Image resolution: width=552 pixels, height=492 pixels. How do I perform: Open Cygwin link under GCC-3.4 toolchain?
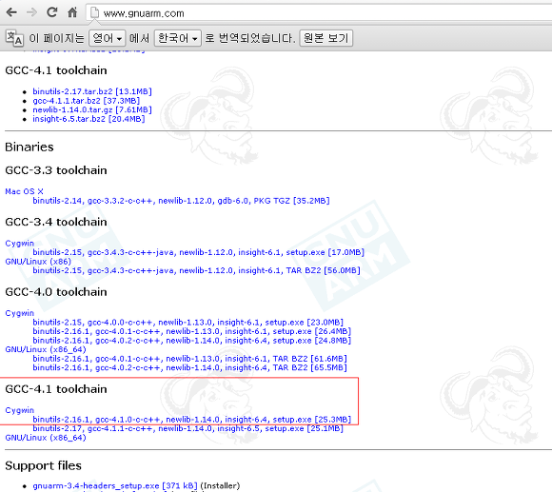click(20, 244)
